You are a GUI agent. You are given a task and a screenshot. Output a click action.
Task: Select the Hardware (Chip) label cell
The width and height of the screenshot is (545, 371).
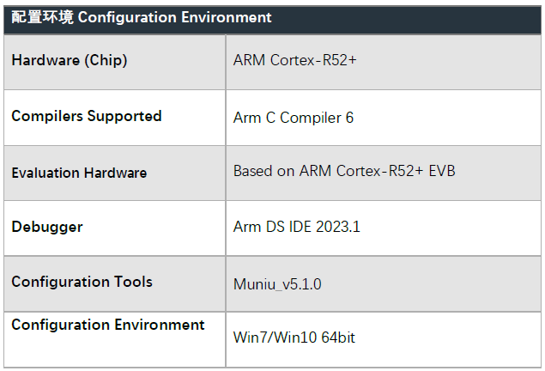[x=115, y=62]
